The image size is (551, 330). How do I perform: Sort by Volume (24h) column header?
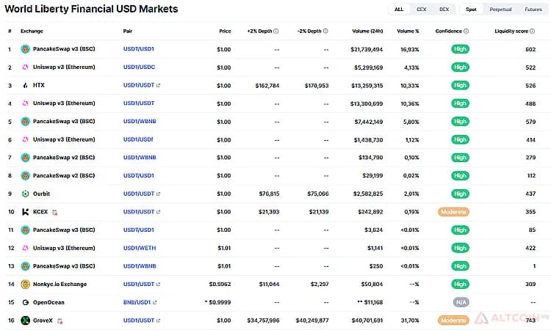pos(367,32)
